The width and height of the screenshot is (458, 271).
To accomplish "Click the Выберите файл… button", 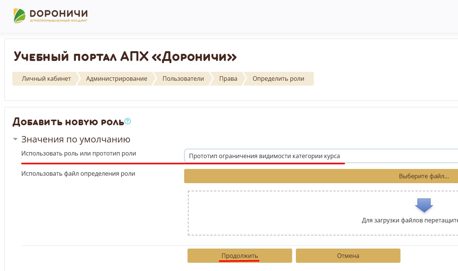I will 424,176.
